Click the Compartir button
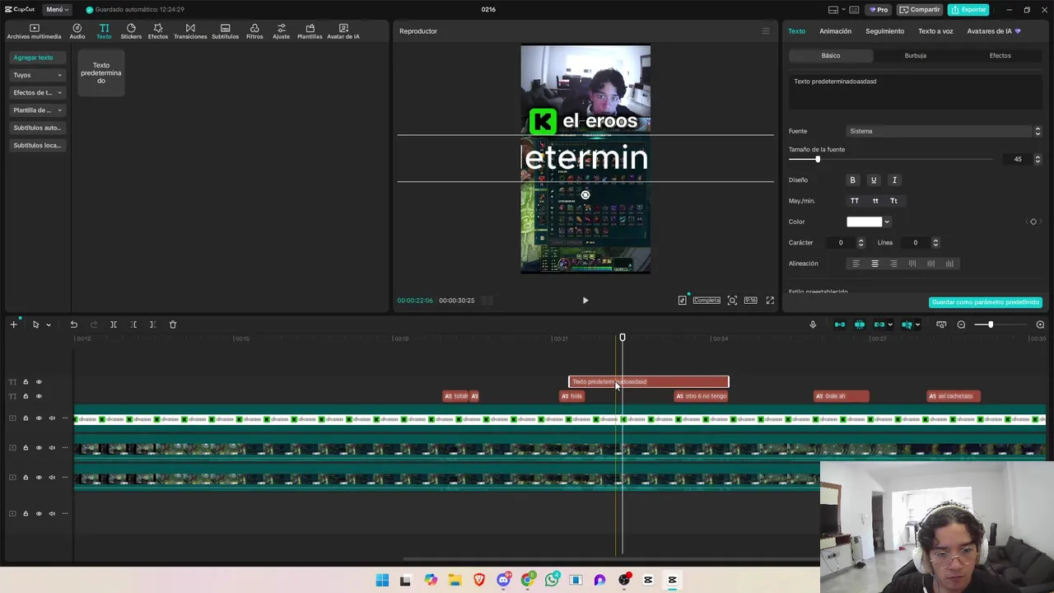1054x593 pixels. [920, 10]
